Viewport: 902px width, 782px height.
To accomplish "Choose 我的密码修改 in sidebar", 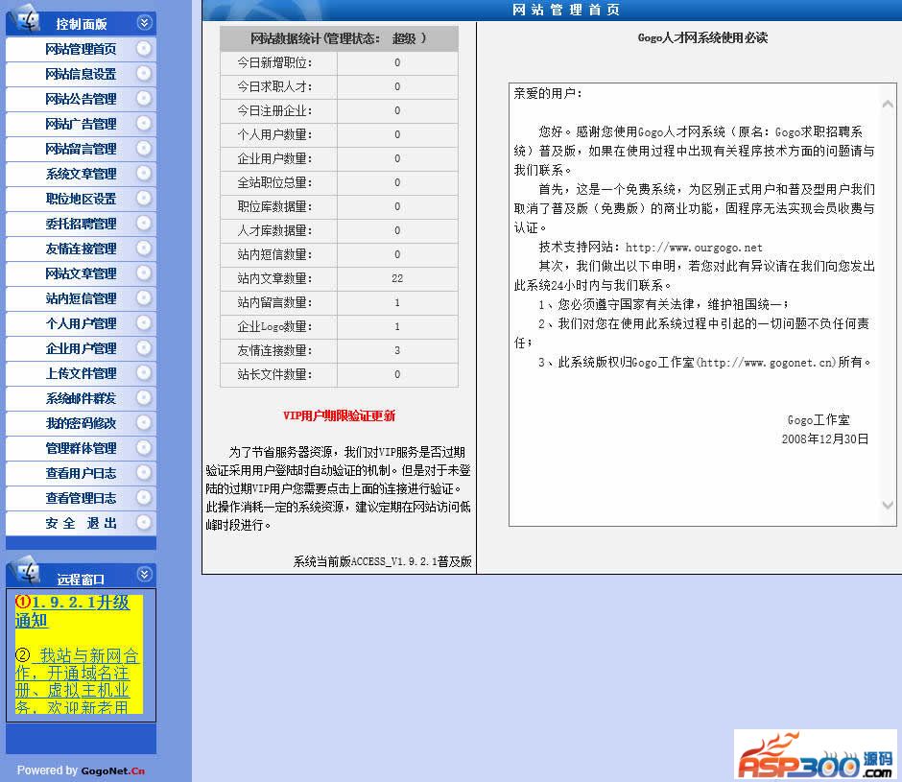I will pyautogui.click(x=81, y=423).
